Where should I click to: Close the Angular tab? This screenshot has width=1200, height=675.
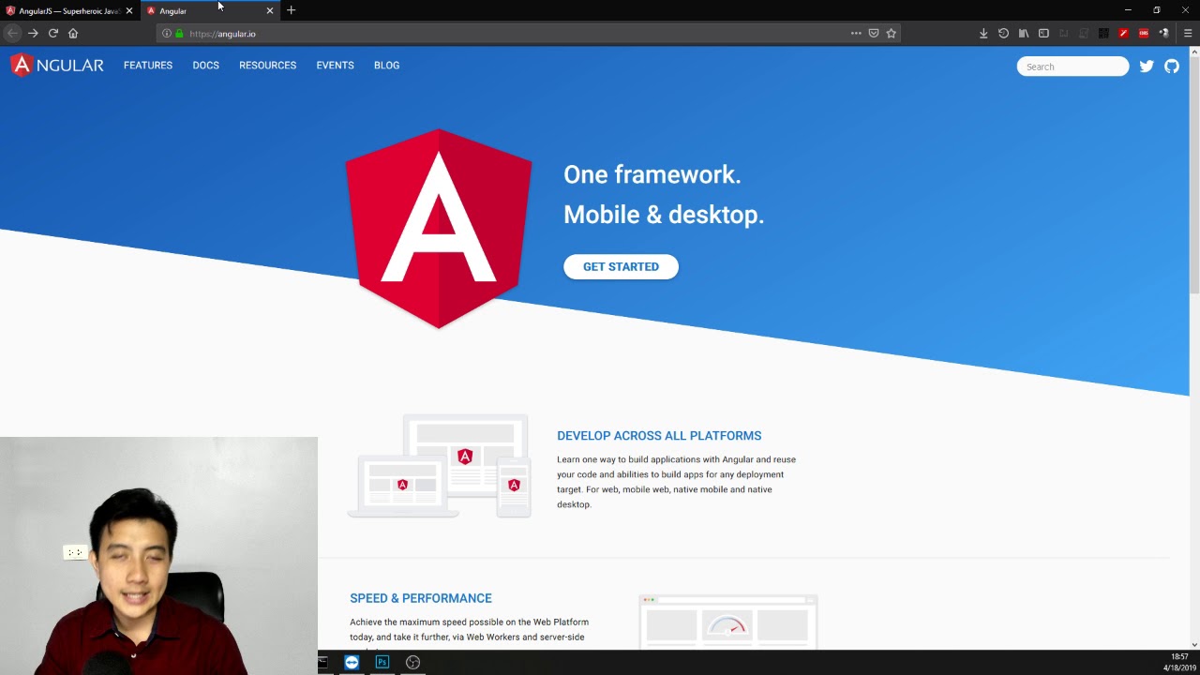pyautogui.click(x=270, y=10)
